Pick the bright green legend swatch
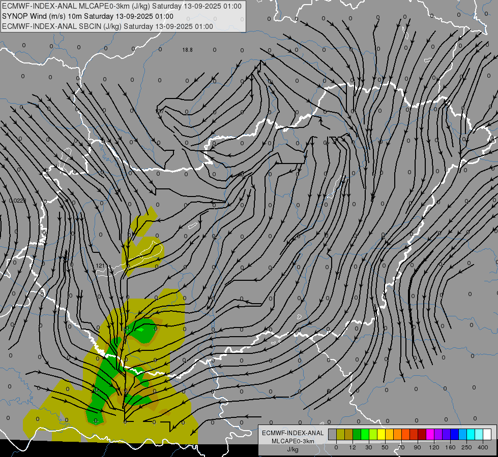Image resolution: width=498 pixels, height=457 pixels. pos(365,434)
